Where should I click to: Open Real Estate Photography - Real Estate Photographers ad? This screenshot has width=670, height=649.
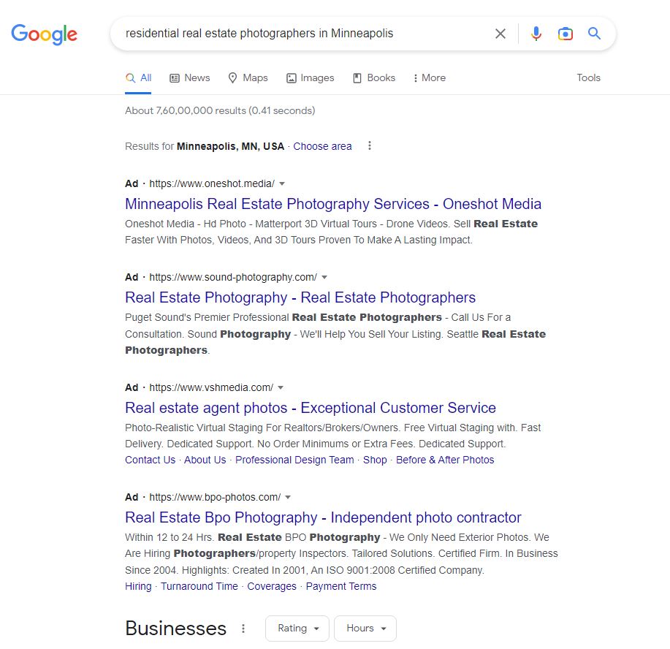click(300, 297)
